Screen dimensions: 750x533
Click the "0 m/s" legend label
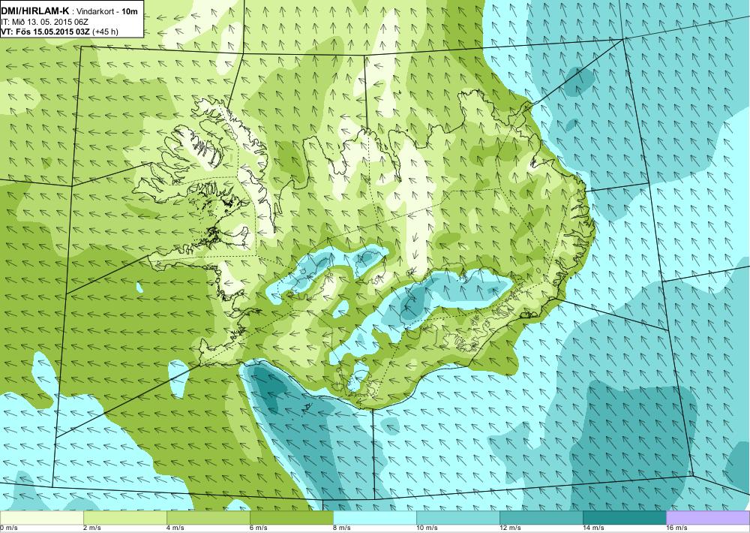(9, 528)
